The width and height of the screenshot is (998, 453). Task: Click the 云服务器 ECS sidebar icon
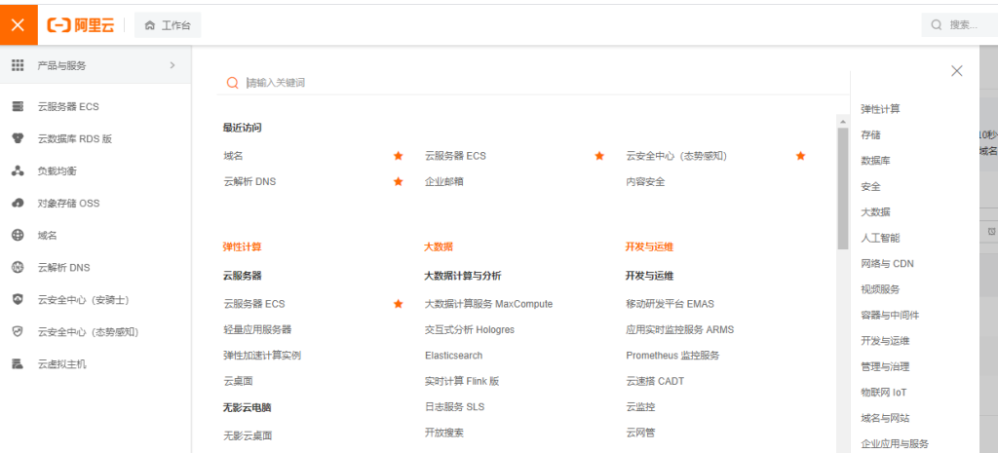(18, 106)
